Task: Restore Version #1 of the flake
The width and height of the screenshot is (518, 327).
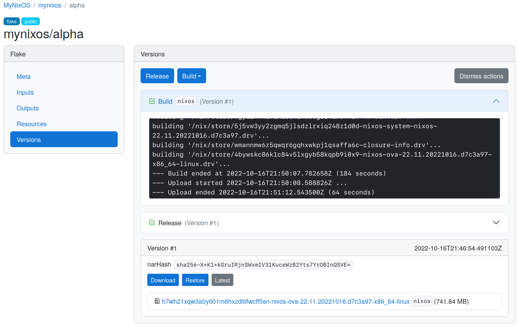Action: coord(195,280)
